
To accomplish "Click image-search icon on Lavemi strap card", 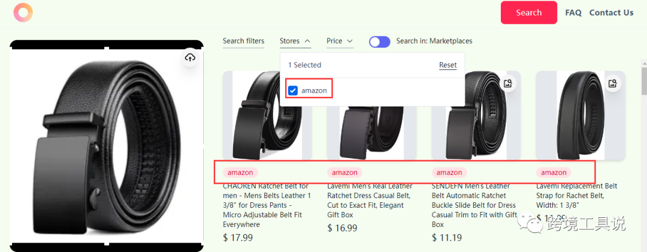I will tap(612, 84).
